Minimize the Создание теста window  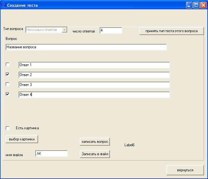[x=189, y=5]
